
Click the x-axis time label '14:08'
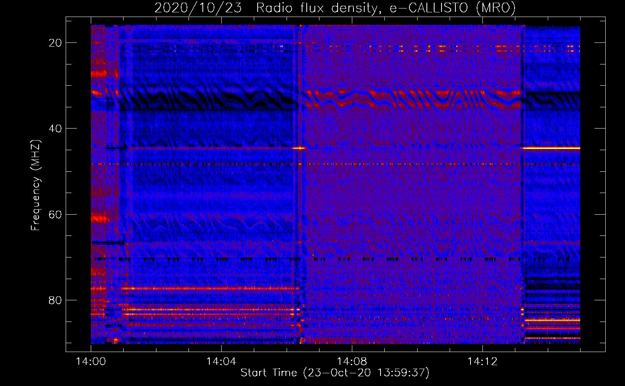[352, 362]
